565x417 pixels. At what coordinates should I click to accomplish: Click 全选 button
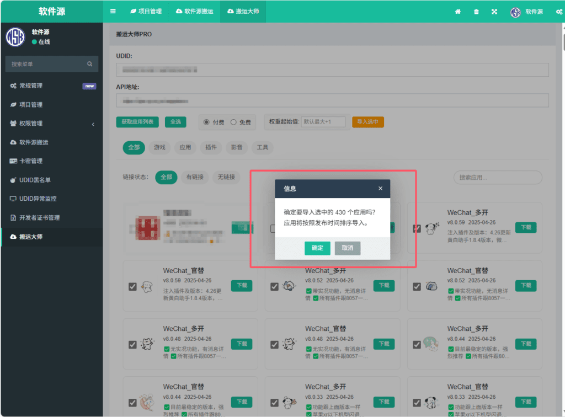pyautogui.click(x=175, y=122)
